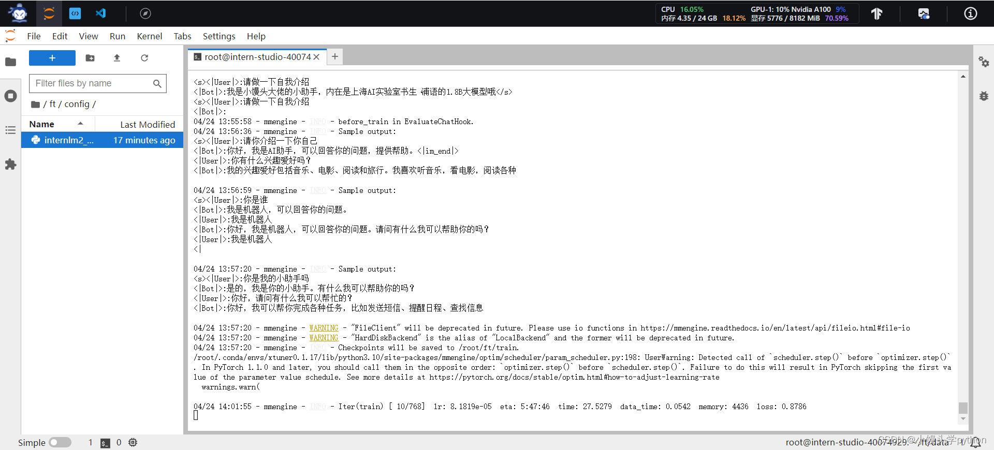Click the GPU-1 Nvidia A100 readout
994x450 pixels.
pyautogui.click(x=798, y=9)
